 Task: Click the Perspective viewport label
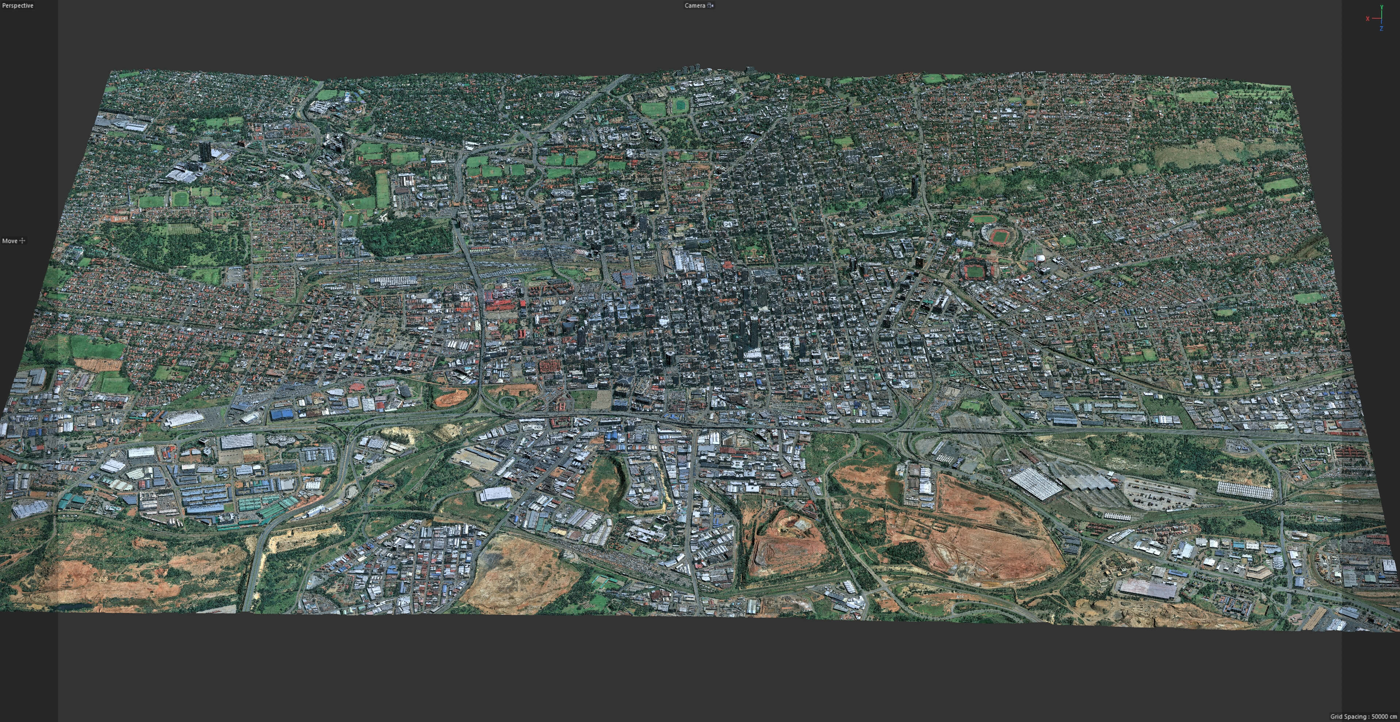point(18,5)
